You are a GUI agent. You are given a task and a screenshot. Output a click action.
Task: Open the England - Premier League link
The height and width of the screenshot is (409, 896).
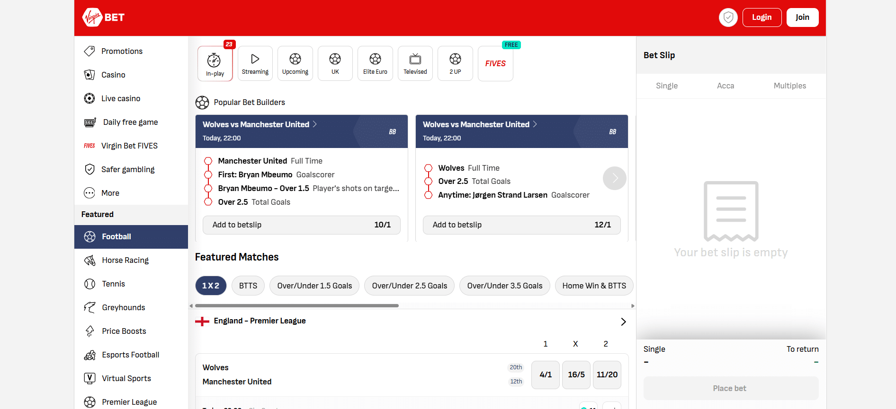click(x=260, y=321)
